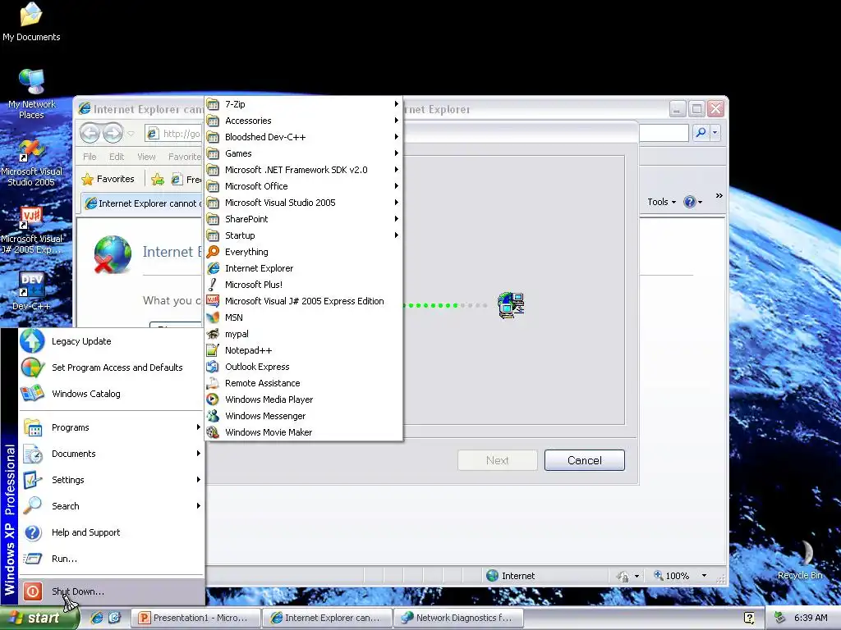Screen dimensions: 841x630
Task: Open Edit menu in Internet Explorer
Action: tap(117, 157)
